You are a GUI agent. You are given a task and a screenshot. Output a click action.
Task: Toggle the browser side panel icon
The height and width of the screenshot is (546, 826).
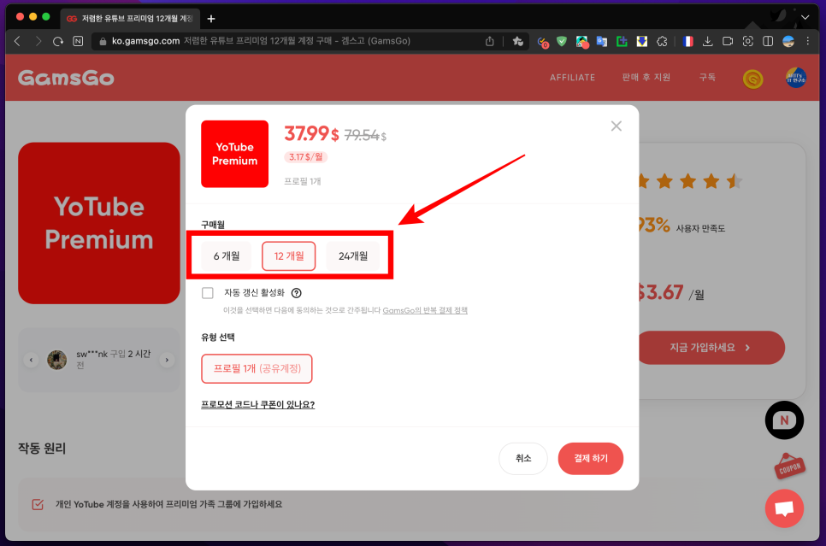coord(768,41)
